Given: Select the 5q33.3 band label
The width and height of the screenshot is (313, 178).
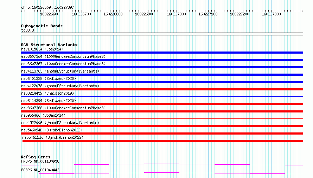Looking at the screenshot, I should [27, 30].
